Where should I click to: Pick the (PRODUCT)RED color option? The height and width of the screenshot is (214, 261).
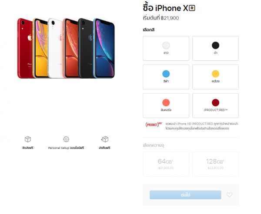[x=216, y=105]
